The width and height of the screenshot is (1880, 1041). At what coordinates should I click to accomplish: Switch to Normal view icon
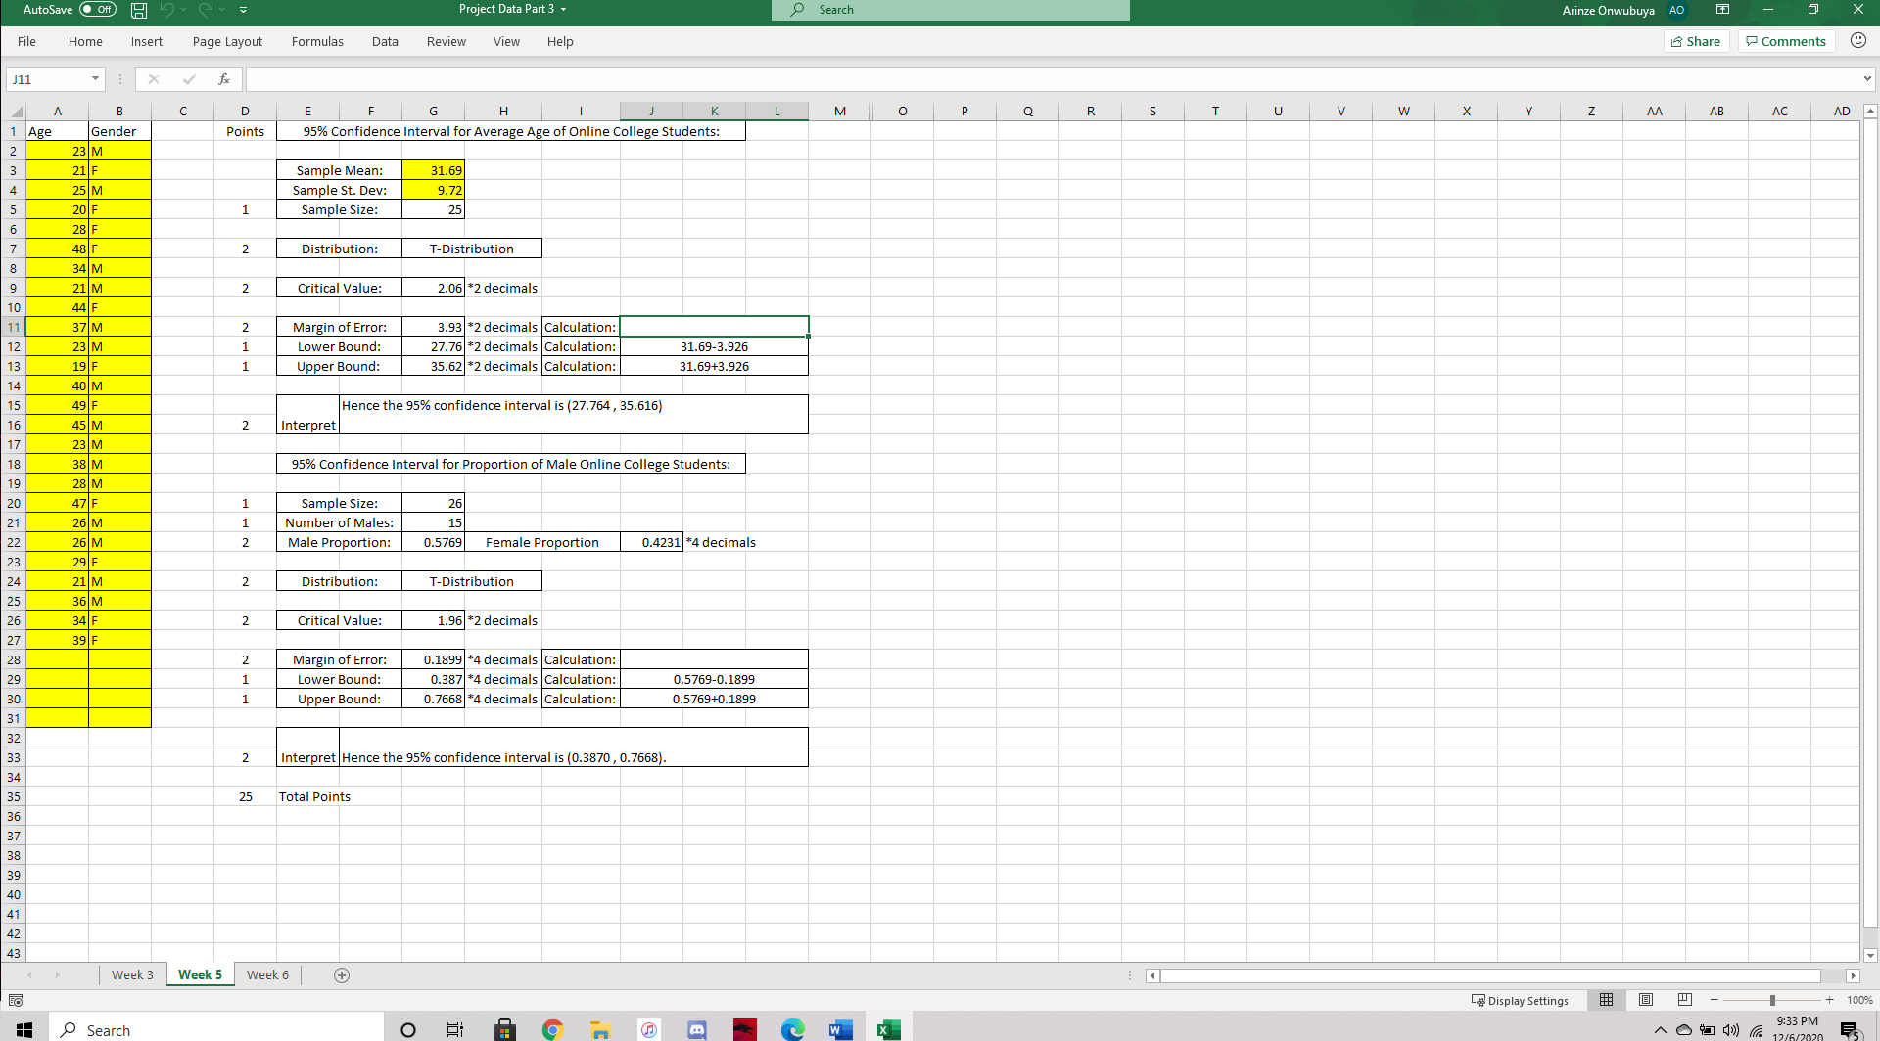pos(1606,1000)
